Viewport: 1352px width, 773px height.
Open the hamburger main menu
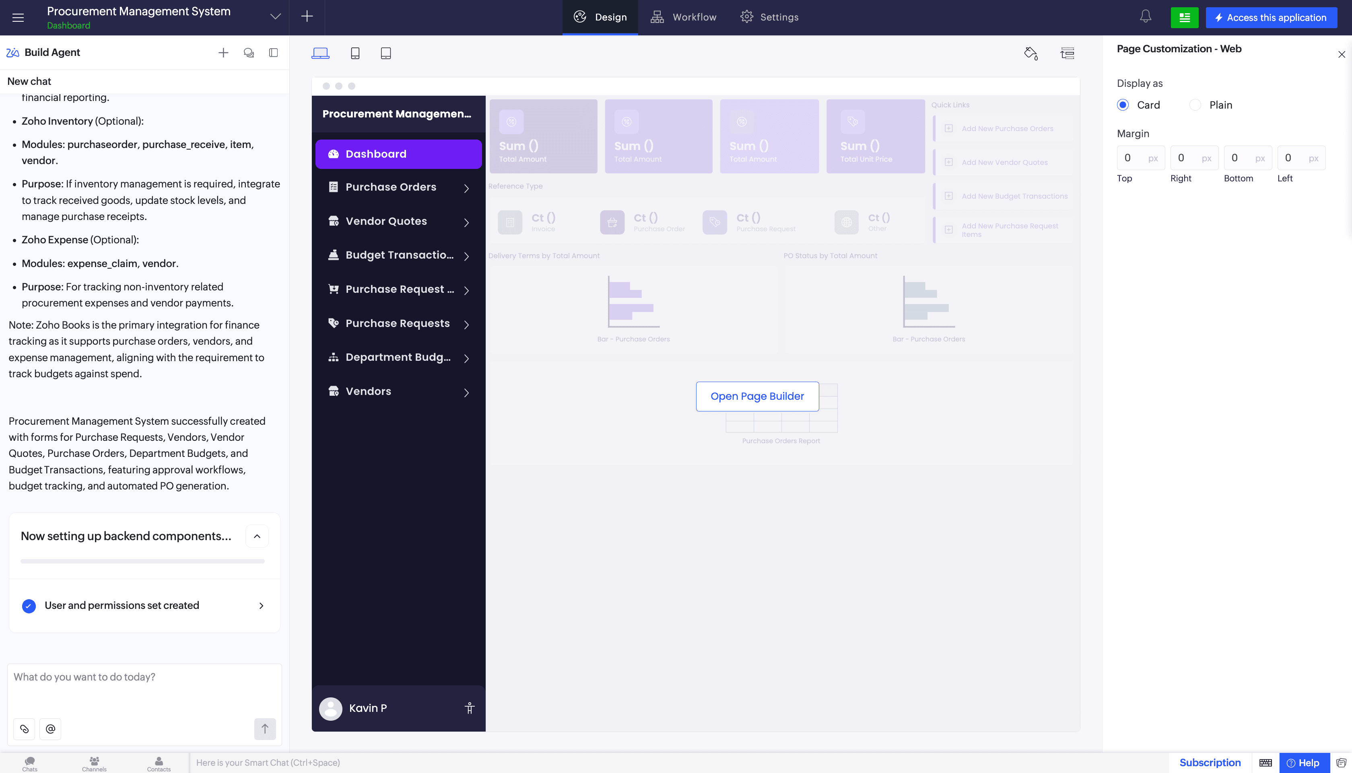click(18, 18)
